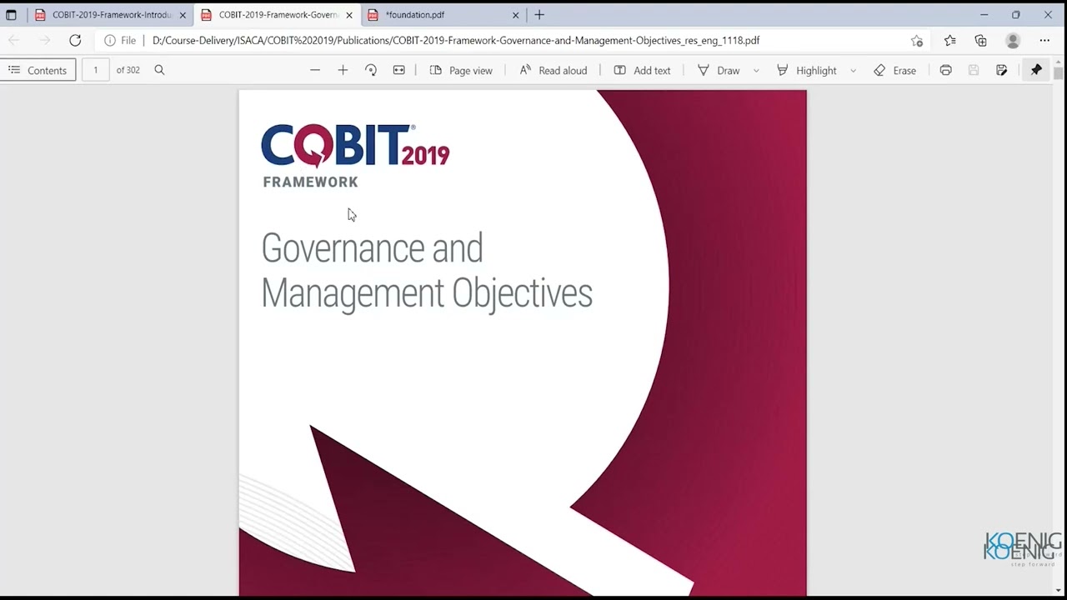The height and width of the screenshot is (600, 1067).
Task: Go back with the back arrow
Action: [14, 40]
